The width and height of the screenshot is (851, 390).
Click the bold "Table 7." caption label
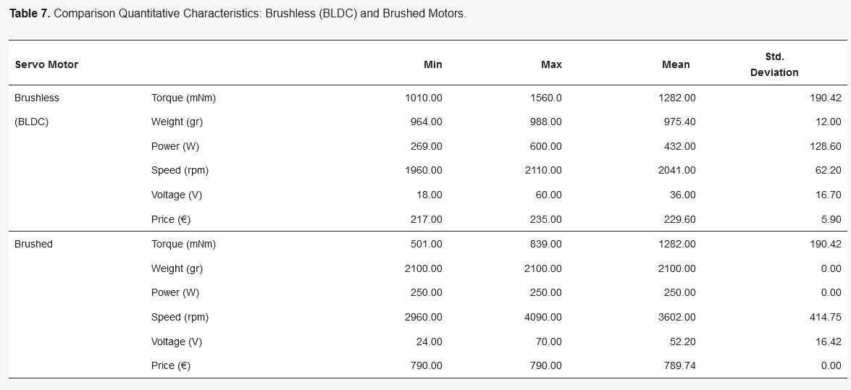(30, 14)
